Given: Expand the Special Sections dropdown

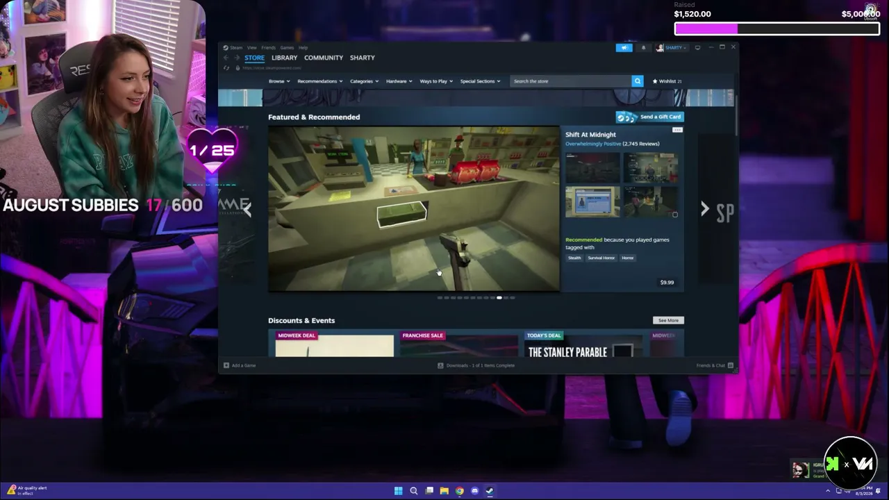Looking at the screenshot, I should coord(480,81).
